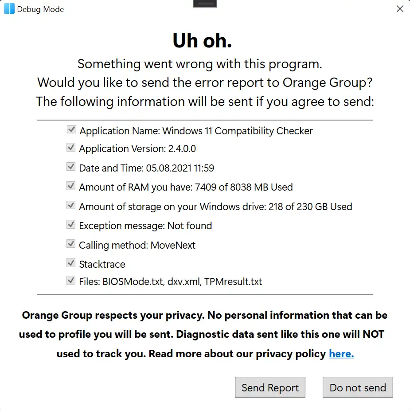
Task: Click 'Something went wrong with this program.' text
Action: click(x=200, y=64)
